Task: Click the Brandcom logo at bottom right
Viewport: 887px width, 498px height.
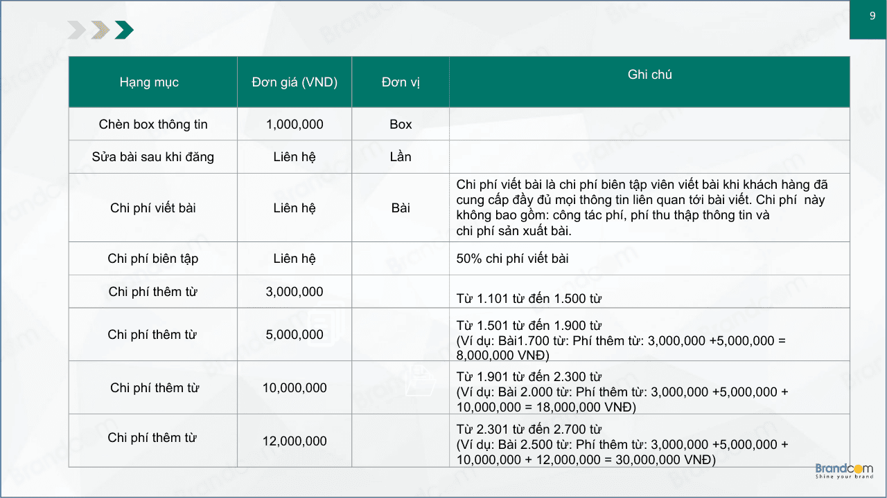Action: pos(844,471)
